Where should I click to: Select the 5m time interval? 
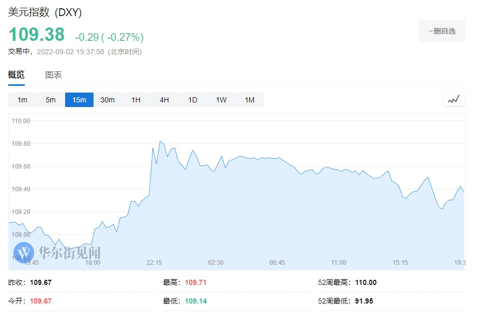tap(51, 100)
